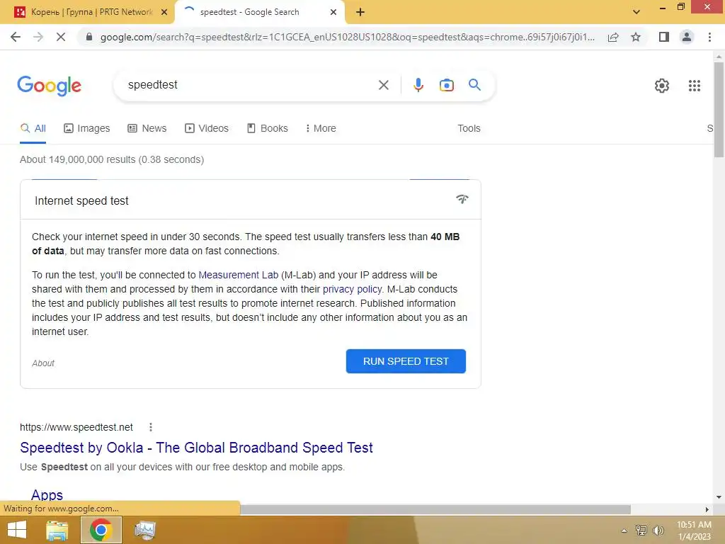Close the PRTG Network tab
The image size is (725, 544).
point(164,12)
